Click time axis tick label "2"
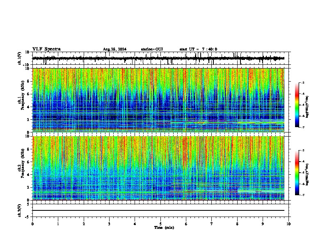The height and width of the screenshot is (251, 325). (84, 224)
